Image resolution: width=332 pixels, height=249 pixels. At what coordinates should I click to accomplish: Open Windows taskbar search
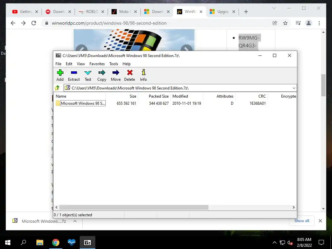coord(23,243)
